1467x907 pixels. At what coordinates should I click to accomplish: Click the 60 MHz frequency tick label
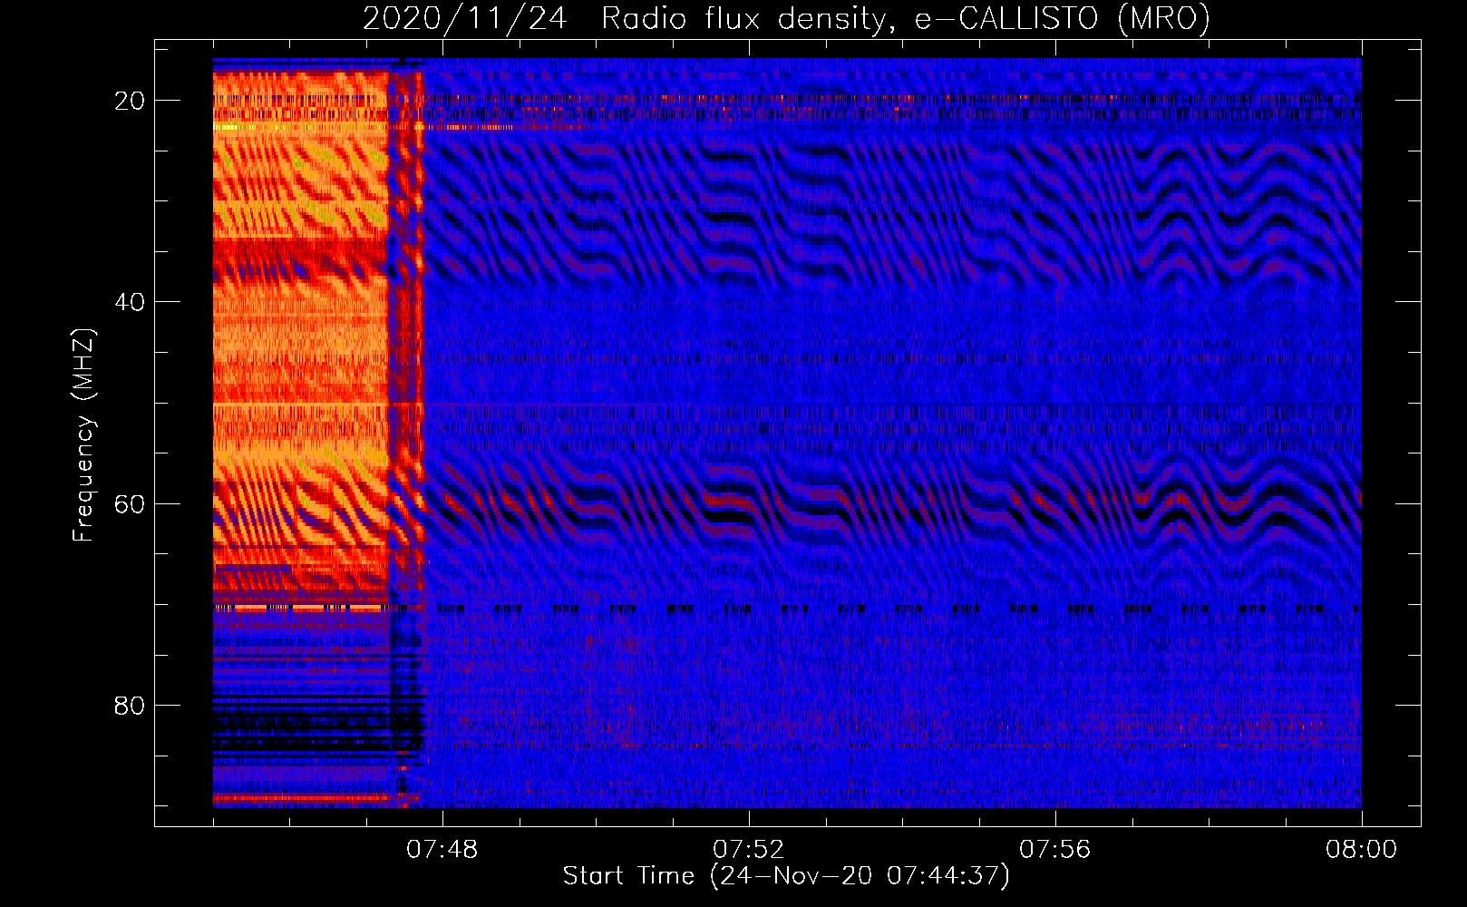[130, 503]
